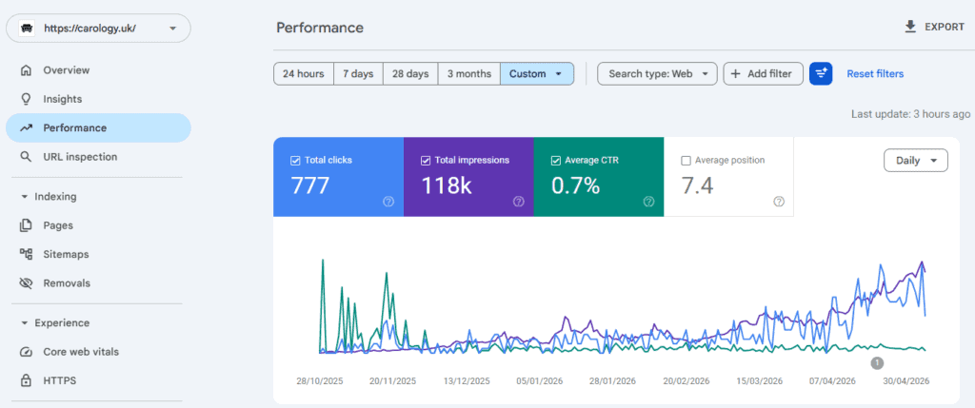This screenshot has width=975, height=408.
Task: Open the HTTPS report
Action: (98, 380)
